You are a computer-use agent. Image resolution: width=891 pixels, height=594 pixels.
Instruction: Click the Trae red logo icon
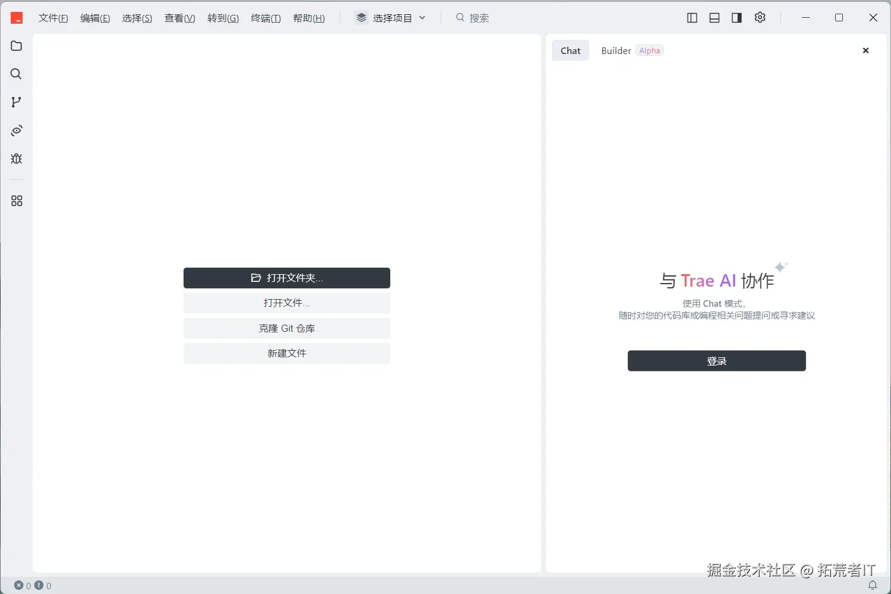tap(17, 18)
